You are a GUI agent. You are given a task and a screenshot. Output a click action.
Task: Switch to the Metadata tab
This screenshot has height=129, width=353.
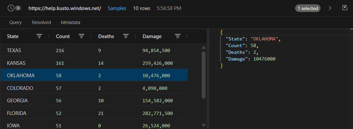point(71,22)
